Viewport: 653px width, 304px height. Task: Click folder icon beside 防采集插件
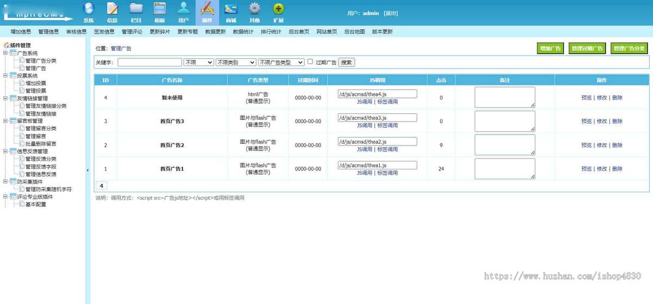pos(13,181)
